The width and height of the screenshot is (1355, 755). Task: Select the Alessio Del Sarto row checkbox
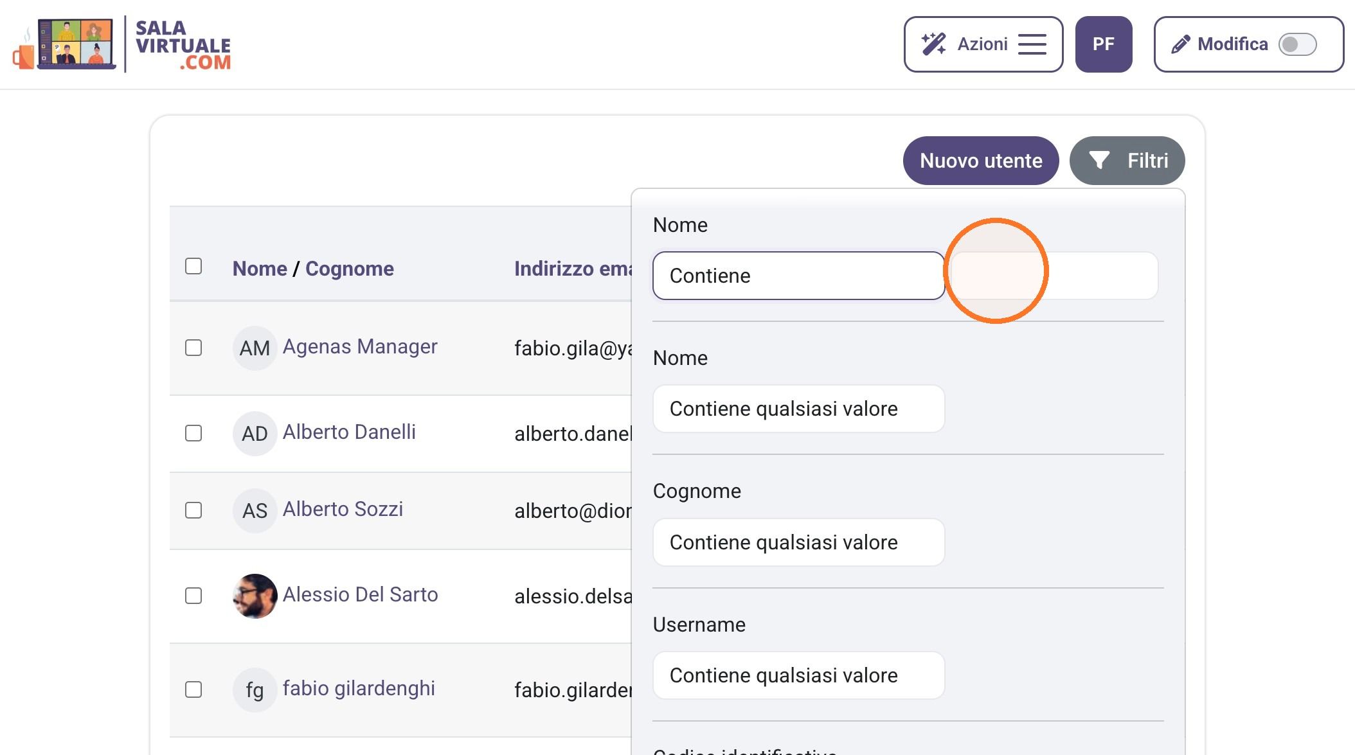193,596
